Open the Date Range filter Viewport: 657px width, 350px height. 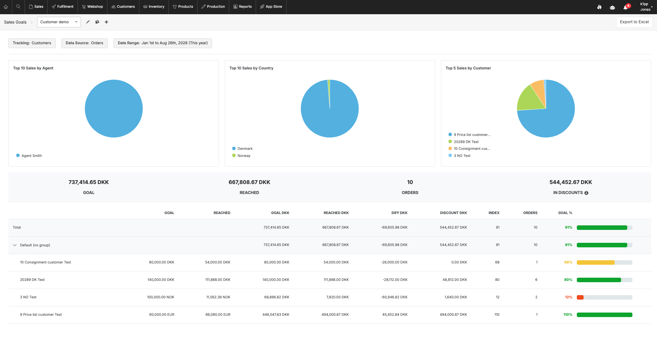pyautogui.click(x=163, y=43)
